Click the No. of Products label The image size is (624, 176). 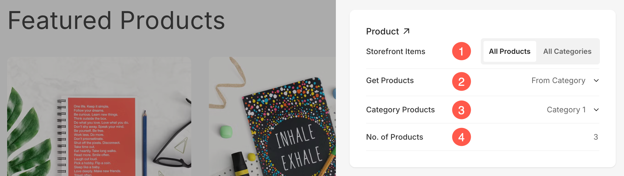(395, 137)
